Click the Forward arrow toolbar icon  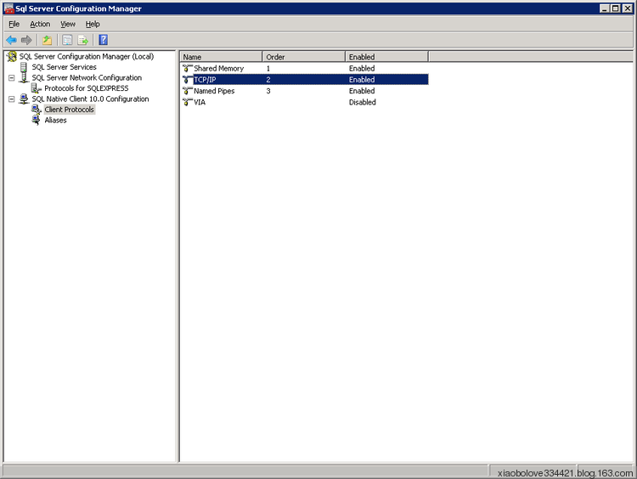(26, 40)
